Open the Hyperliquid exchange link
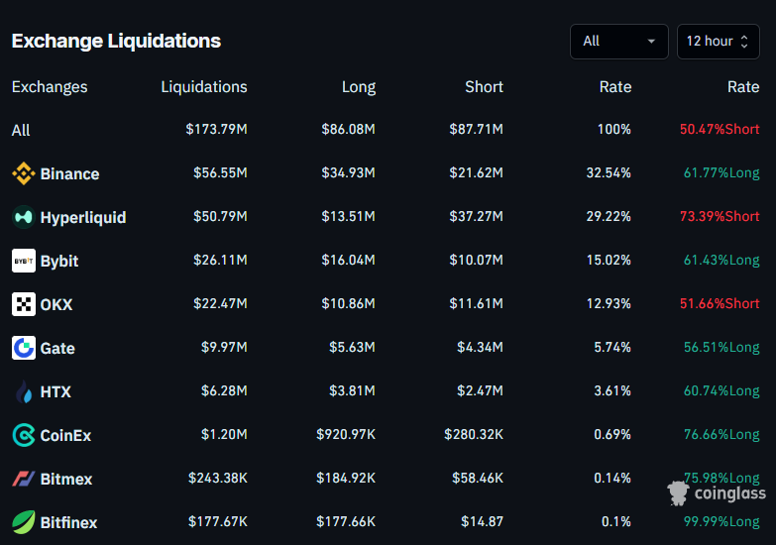 pyautogui.click(x=83, y=218)
